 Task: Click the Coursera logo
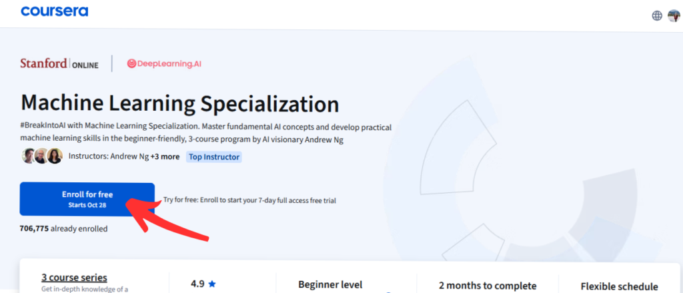click(x=54, y=12)
